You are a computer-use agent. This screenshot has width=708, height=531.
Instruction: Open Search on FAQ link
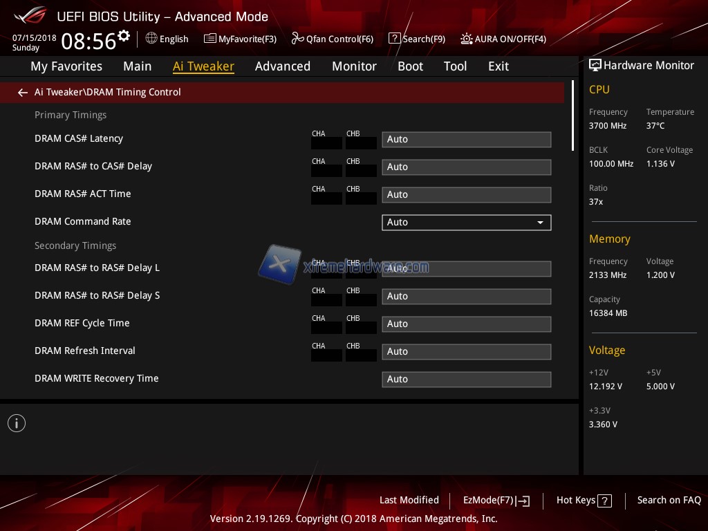coord(669,500)
